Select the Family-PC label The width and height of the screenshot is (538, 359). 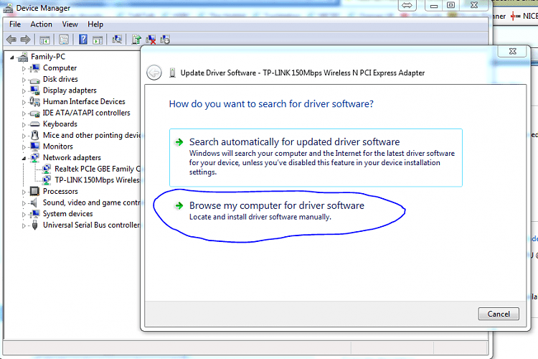(x=48, y=57)
